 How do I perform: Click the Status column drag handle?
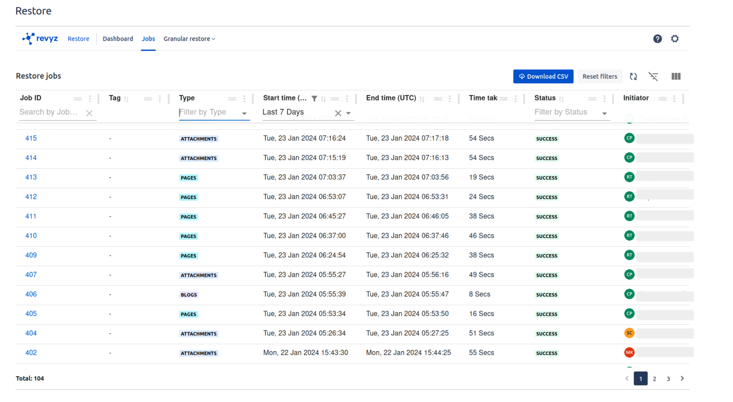[592, 99]
